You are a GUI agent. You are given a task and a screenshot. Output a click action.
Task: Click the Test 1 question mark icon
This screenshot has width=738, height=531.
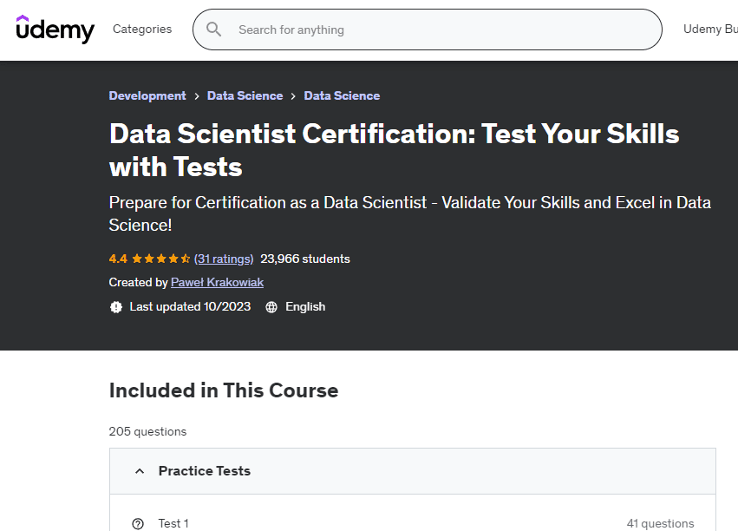pyautogui.click(x=138, y=523)
